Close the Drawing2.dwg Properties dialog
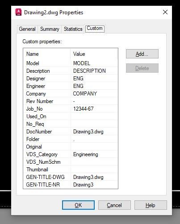 point(165,12)
